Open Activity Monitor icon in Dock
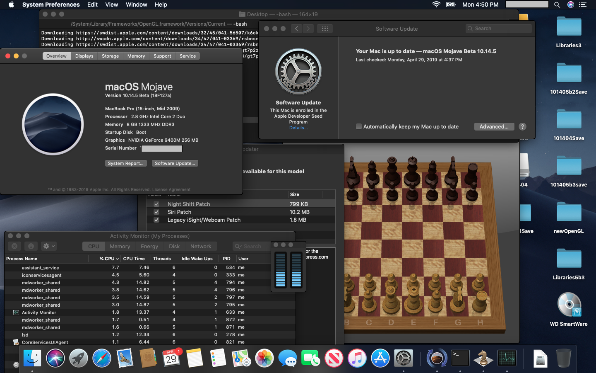This screenshot has height=373, width=596. pos(507,358)
